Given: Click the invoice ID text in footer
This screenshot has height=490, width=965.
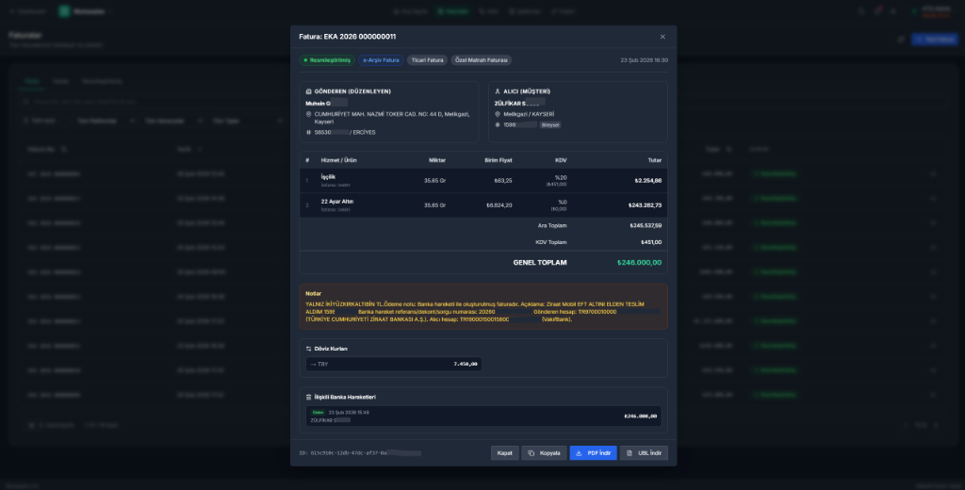Looking at the screenshot, I should coord(358,453).
